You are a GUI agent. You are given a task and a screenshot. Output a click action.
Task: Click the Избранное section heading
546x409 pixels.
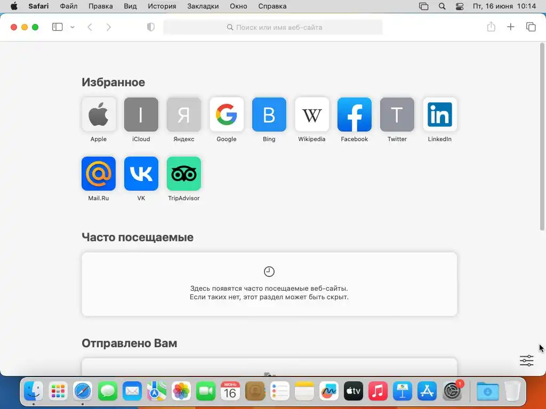point(113,83)
